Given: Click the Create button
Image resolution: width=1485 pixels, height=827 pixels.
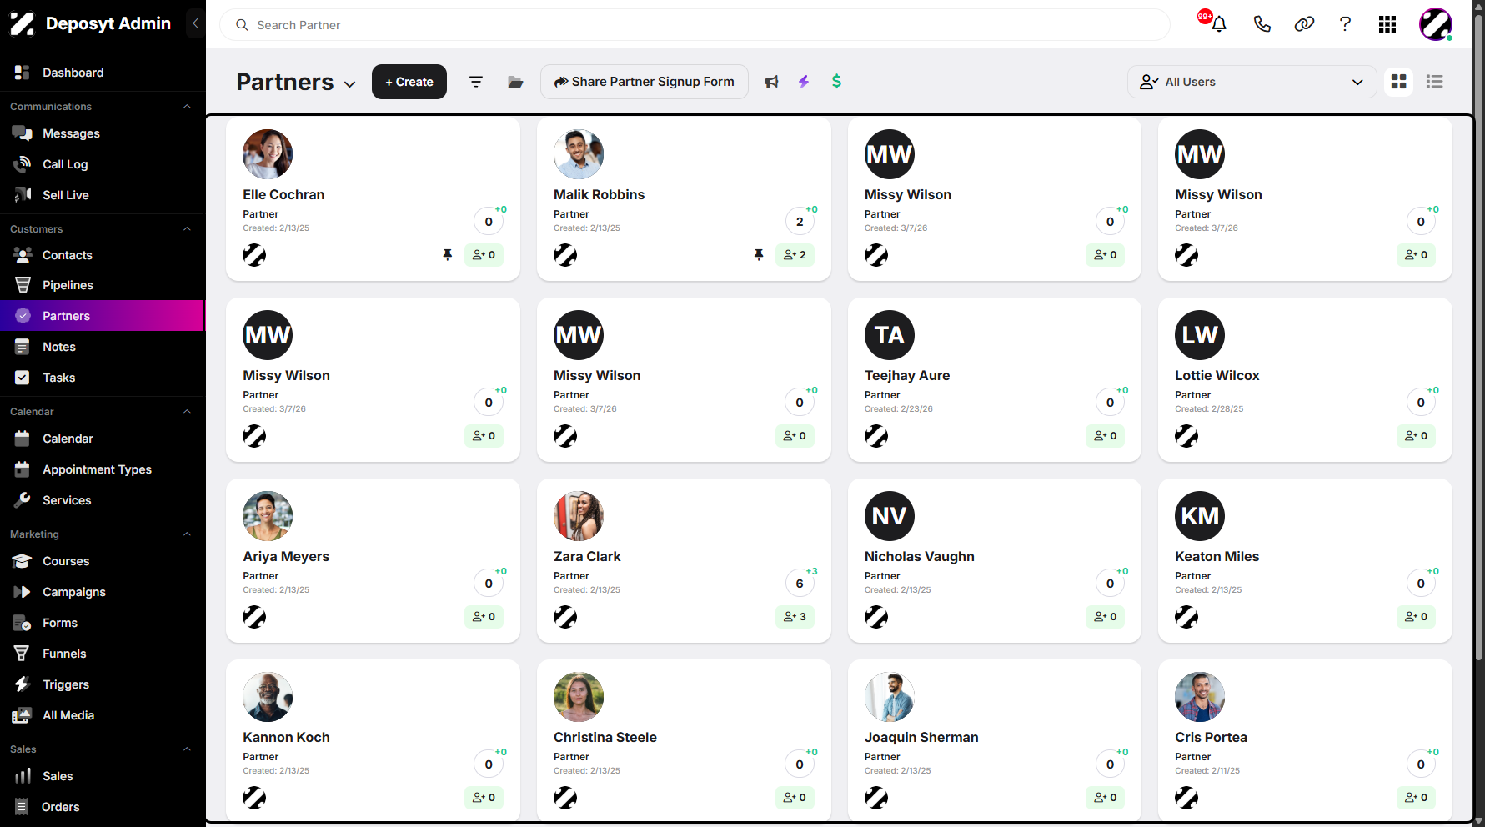Looking at the screenshot, I should pyautogui.click(x=409, y=82).
